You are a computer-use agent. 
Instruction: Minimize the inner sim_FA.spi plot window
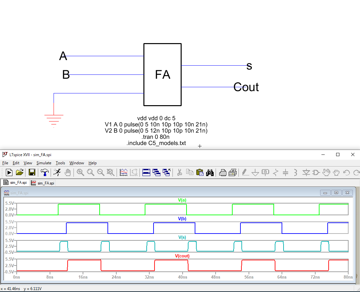coord(325,193)
